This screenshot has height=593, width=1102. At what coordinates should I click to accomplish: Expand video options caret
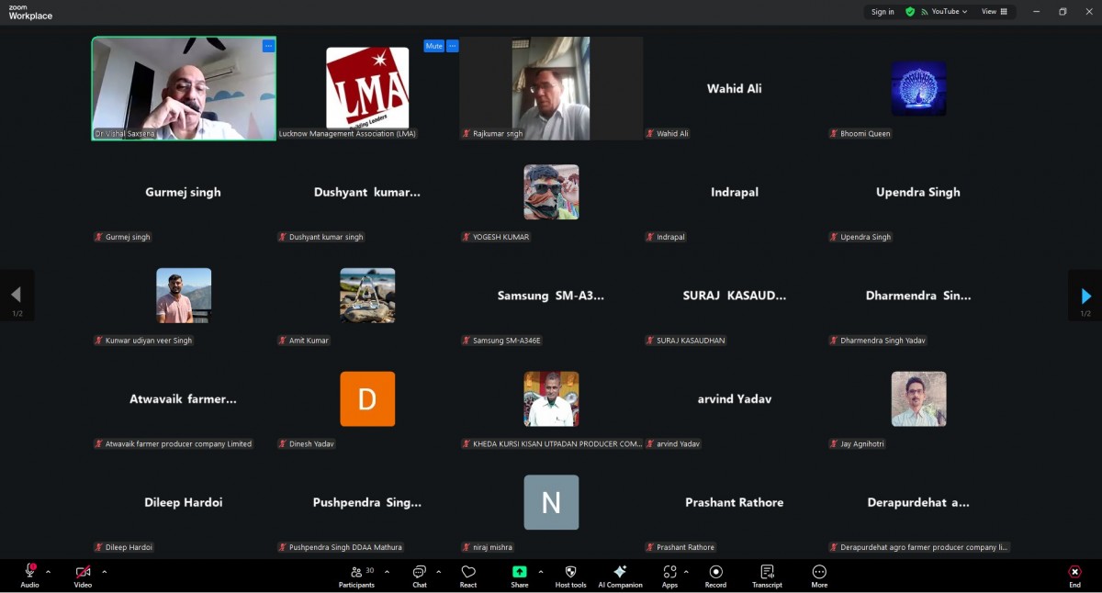coord(104,571)
